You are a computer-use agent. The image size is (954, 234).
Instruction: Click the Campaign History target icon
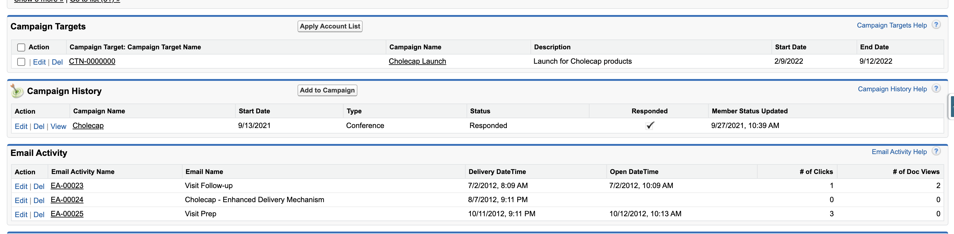[17, 91]
